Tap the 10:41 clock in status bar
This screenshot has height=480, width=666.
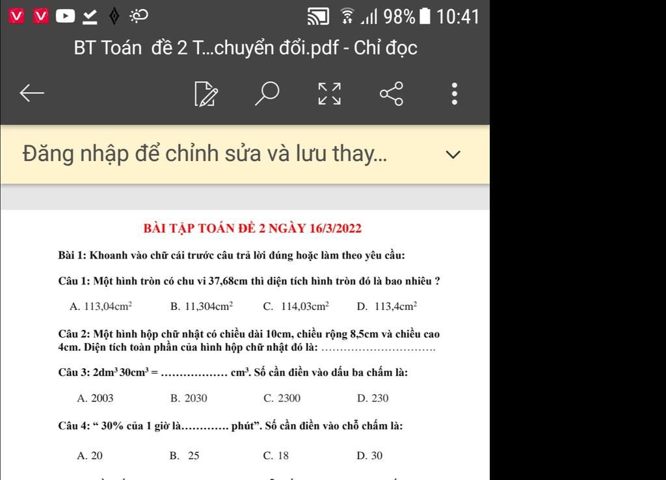pyautogui.click(x=458, y=17)
